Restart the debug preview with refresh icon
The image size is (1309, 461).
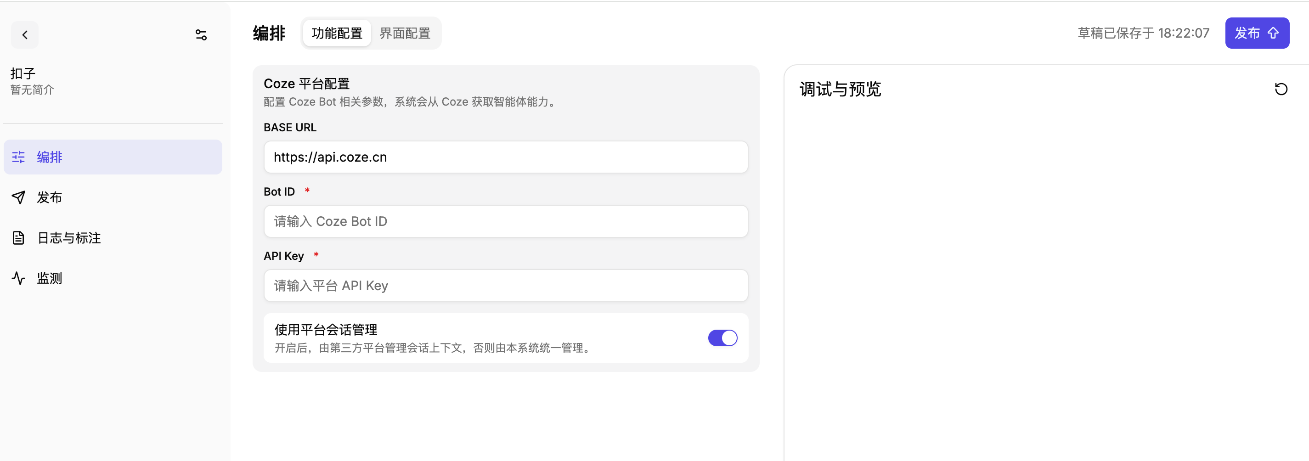1281,89
